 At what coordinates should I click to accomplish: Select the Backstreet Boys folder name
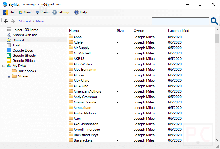pyautogui.click(x=86, y=135)
